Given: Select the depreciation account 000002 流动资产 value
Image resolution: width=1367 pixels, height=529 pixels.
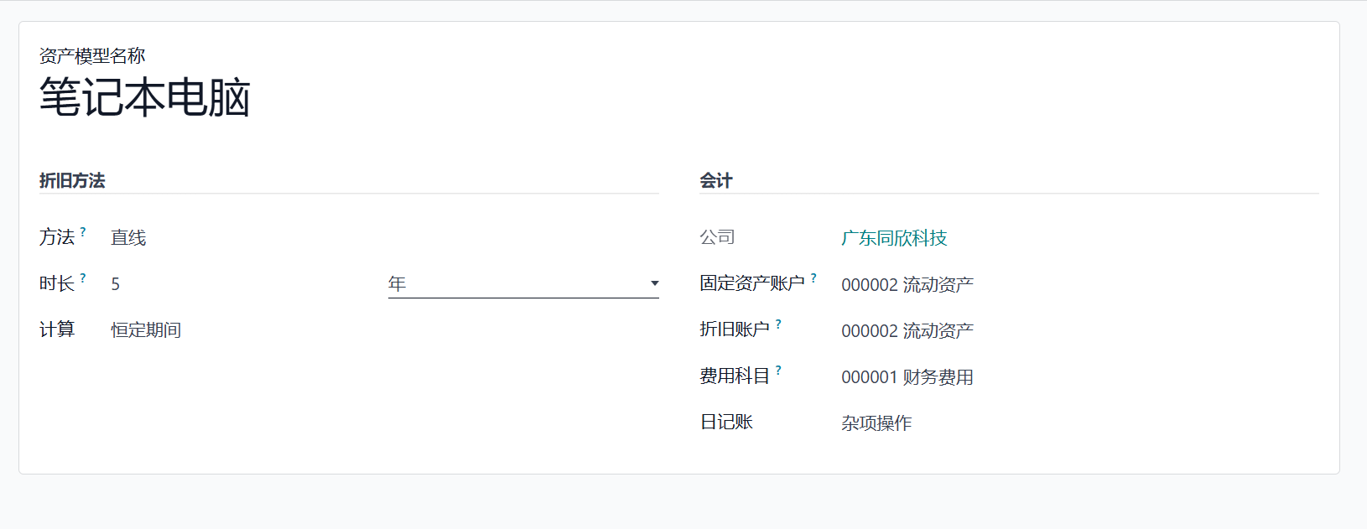Looking at the screenshot, I should pos(907,331).
